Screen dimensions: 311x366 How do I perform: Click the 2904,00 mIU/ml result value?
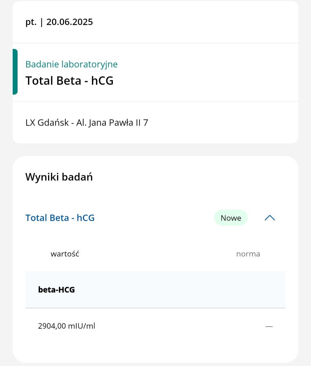[x=67, y=326]
